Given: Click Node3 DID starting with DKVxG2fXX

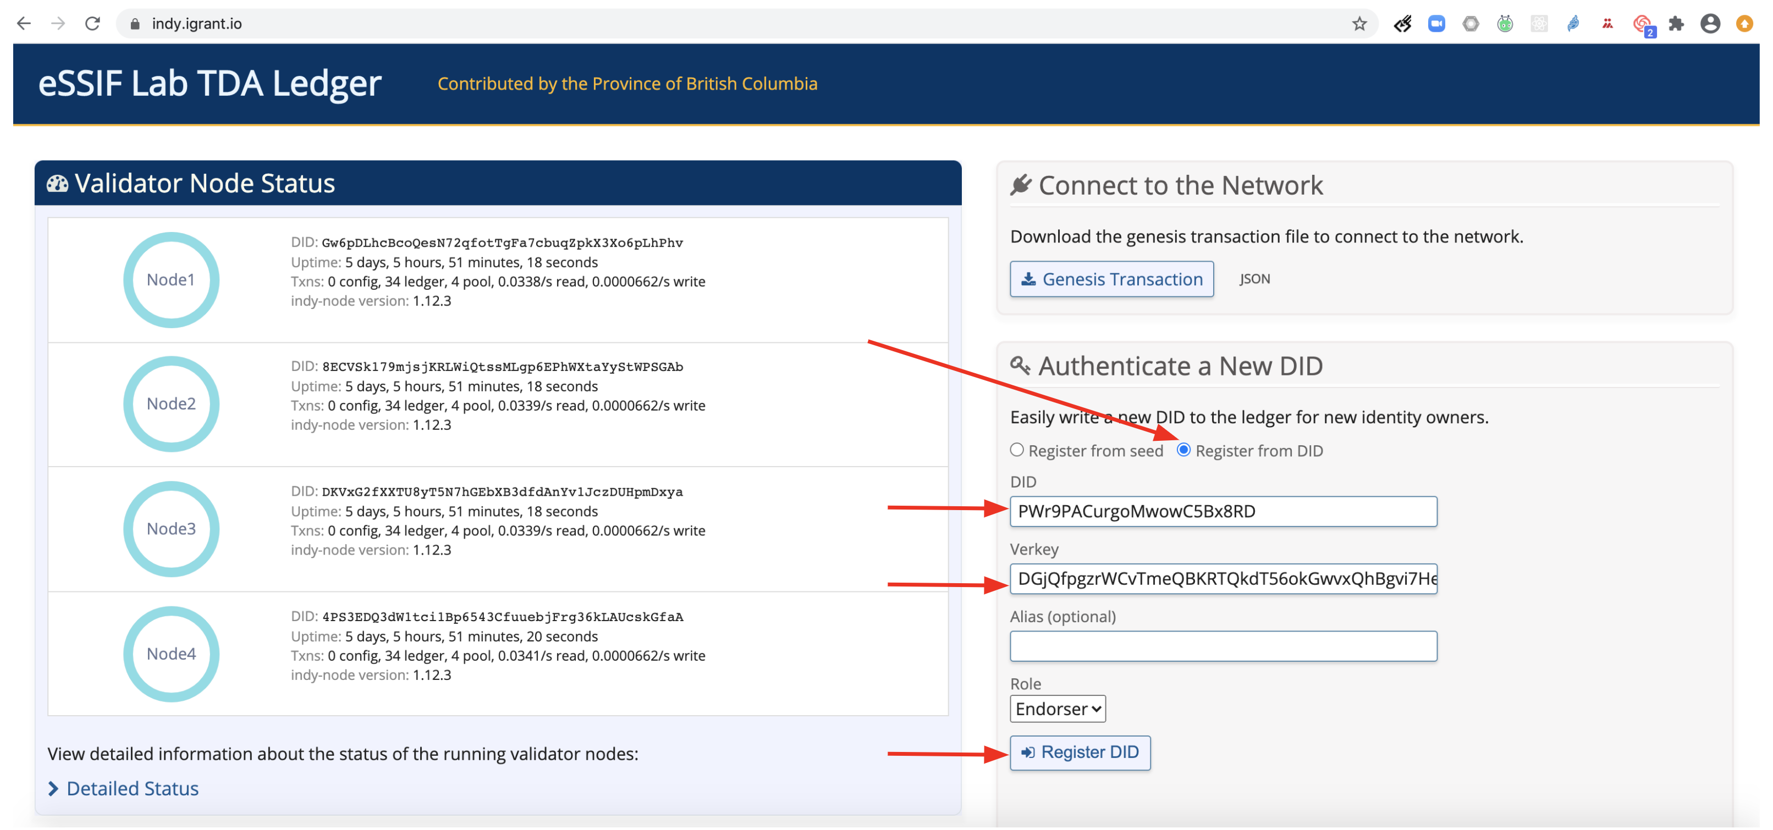Looking at the screenshot, I should point(503,491).
